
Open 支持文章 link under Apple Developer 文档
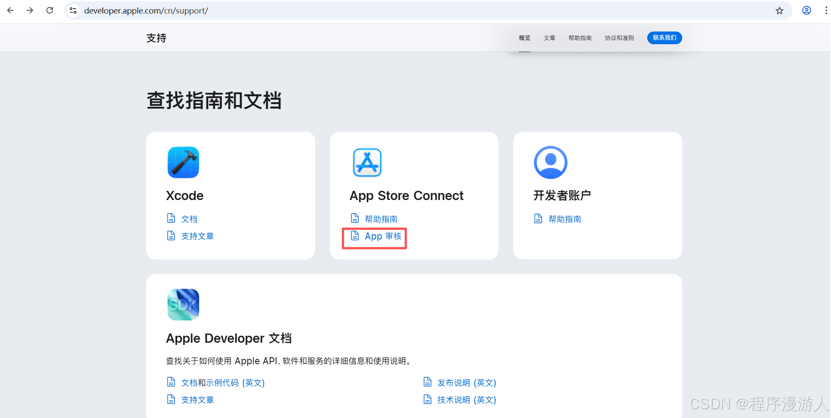[198, 400]
